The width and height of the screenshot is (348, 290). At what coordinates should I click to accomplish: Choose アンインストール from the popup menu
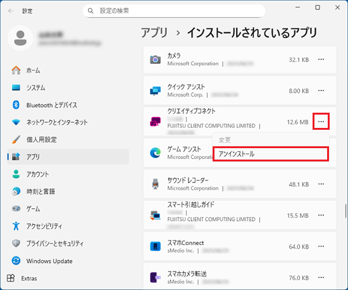[271, 154]
